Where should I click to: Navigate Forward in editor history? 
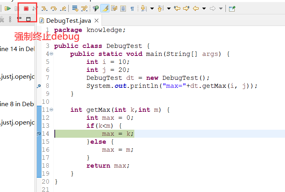click(213, 8)
